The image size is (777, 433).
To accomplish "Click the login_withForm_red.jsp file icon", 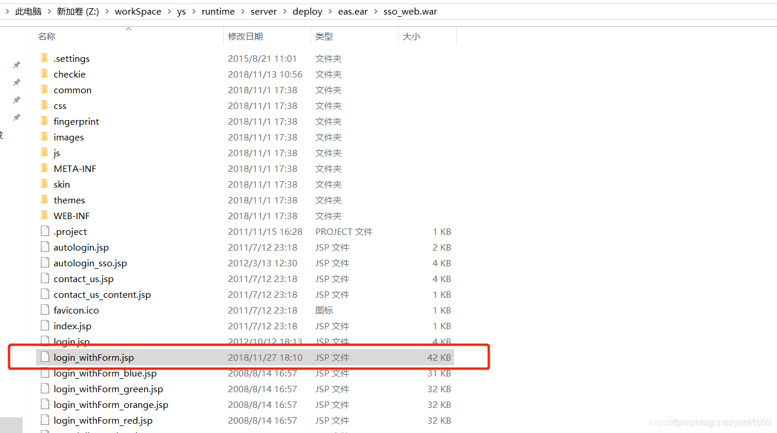I will (45, 420).
